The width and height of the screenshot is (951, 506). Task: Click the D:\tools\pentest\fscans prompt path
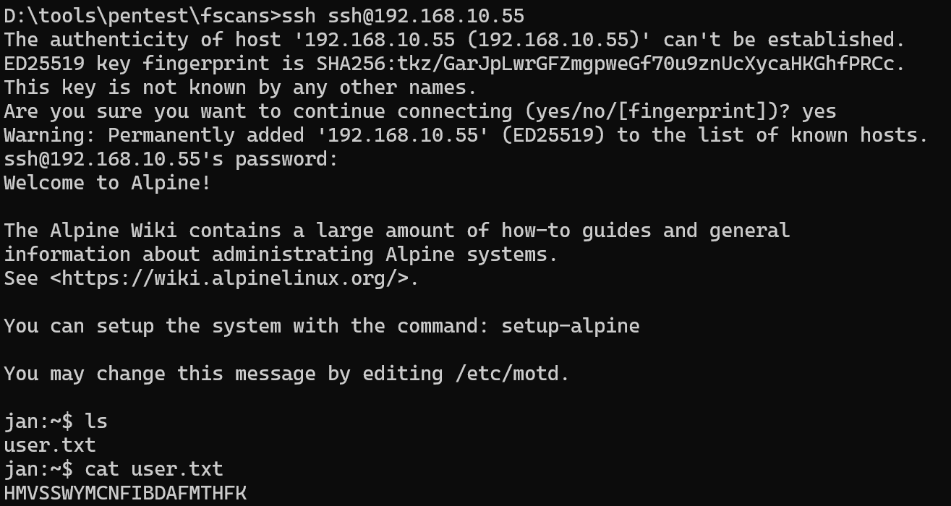pyautogui.click(x=137, y=15)
